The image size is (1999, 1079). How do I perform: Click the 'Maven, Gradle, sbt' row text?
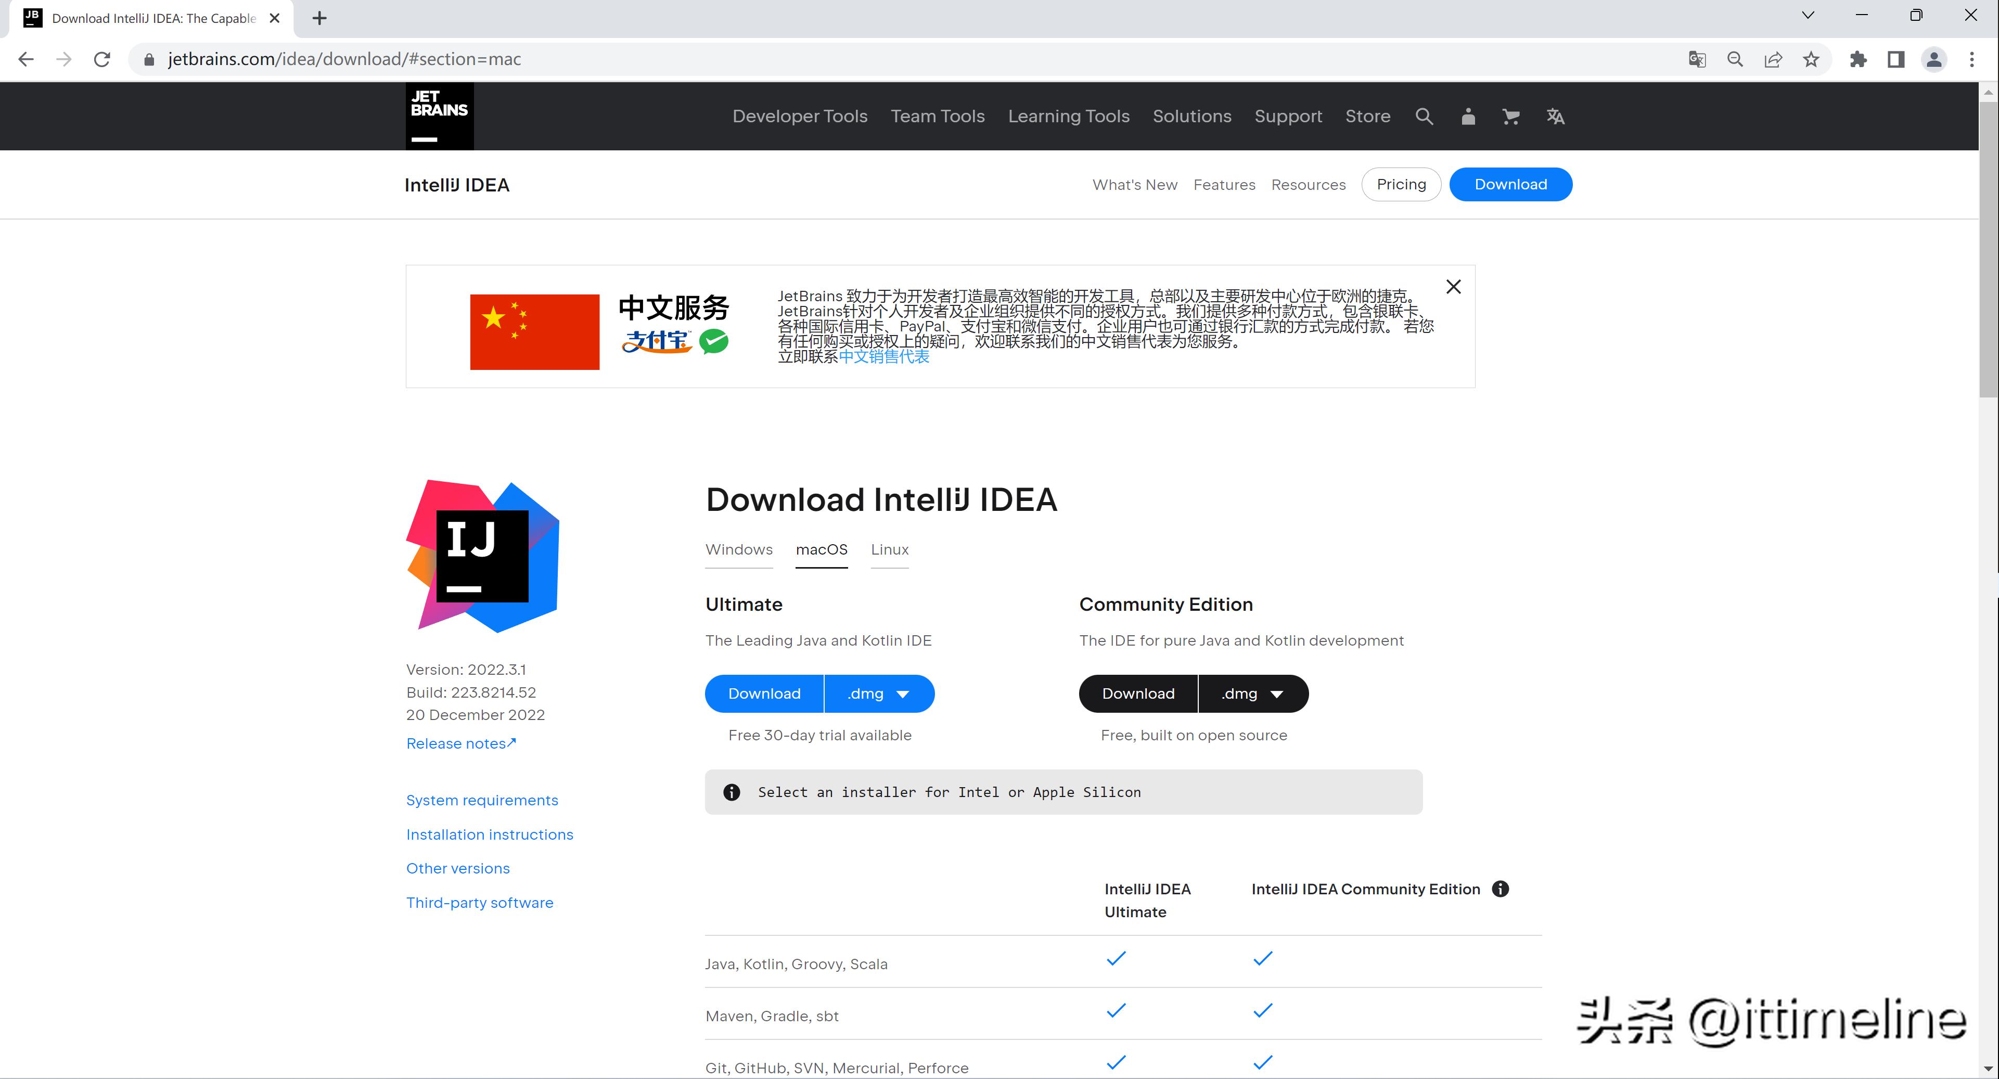click(772, 1016)
